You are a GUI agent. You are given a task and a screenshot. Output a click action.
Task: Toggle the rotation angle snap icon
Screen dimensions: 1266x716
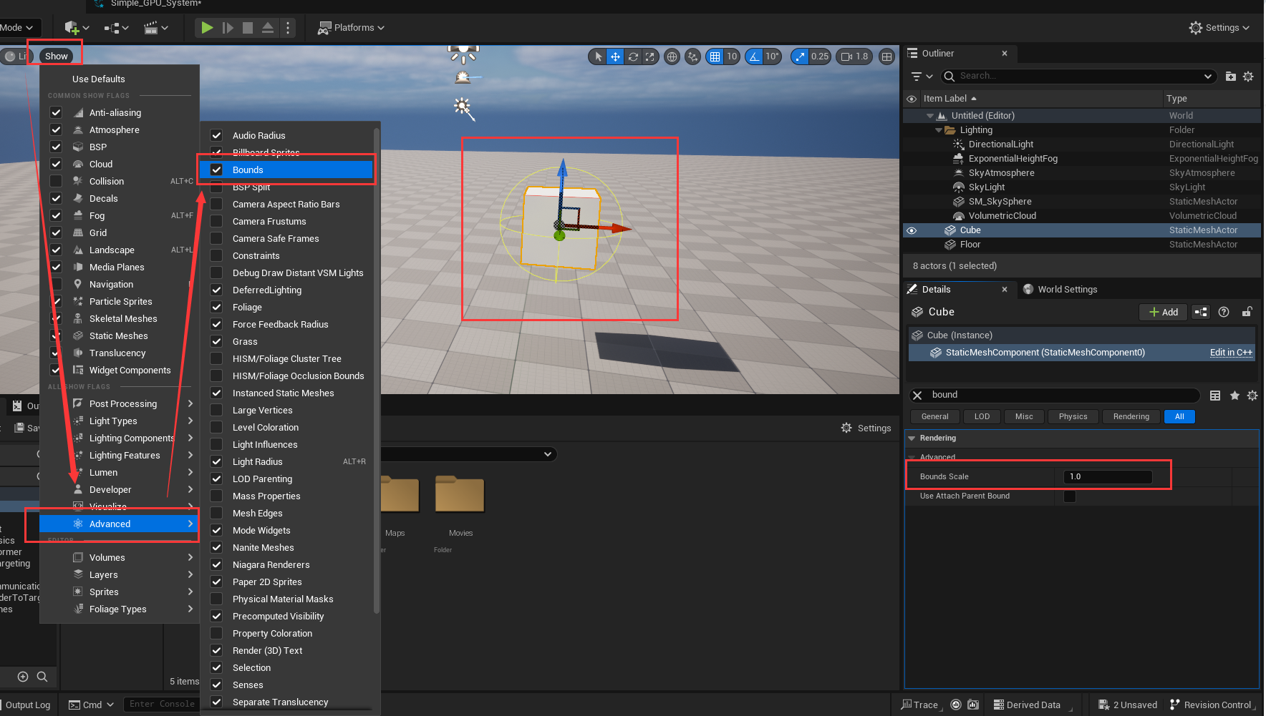(x=755, y=57)
